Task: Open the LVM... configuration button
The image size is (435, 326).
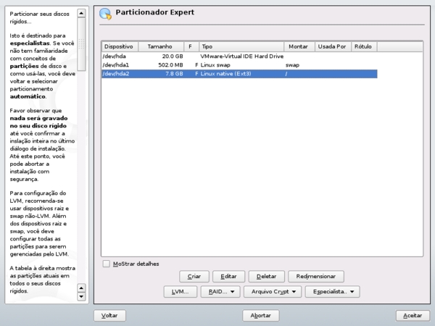Action: (181, 292)
